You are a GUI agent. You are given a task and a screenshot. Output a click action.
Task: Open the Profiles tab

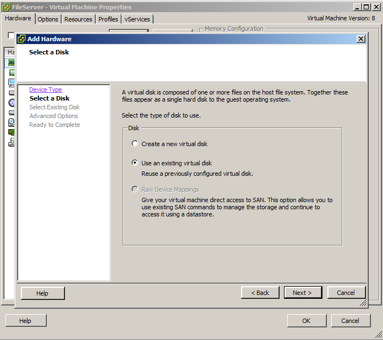(108, 19)
